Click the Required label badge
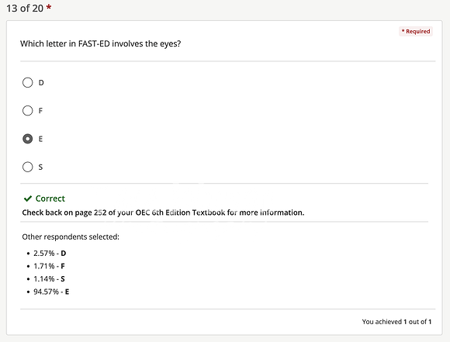 (x=416, y=31)
